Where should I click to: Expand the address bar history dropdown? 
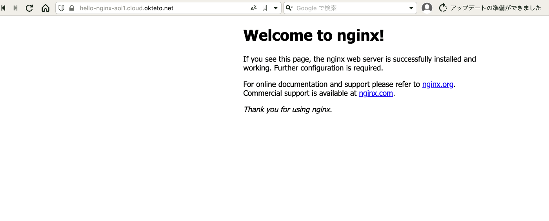point(276,8)
